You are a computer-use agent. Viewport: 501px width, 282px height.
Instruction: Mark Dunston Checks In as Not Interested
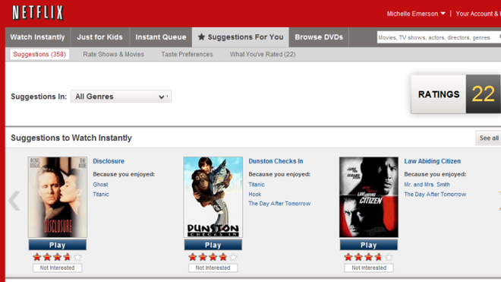pos(213,268)
